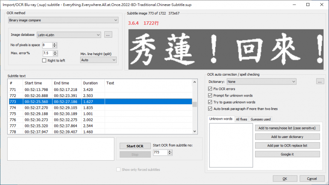Enable the Right to left checkbox
This screenshot has width=329, height=185.
pyautogui.click(x=44, y=60)
